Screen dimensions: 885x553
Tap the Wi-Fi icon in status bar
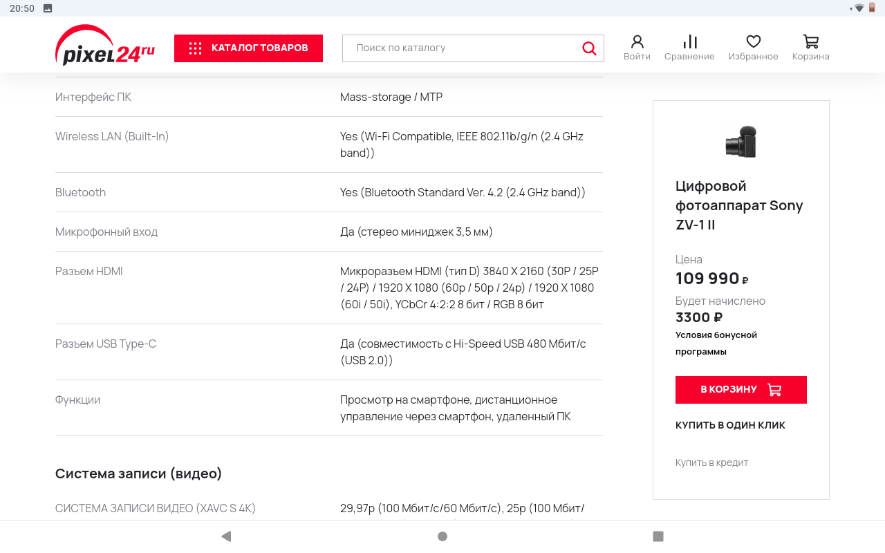(859, 8)
